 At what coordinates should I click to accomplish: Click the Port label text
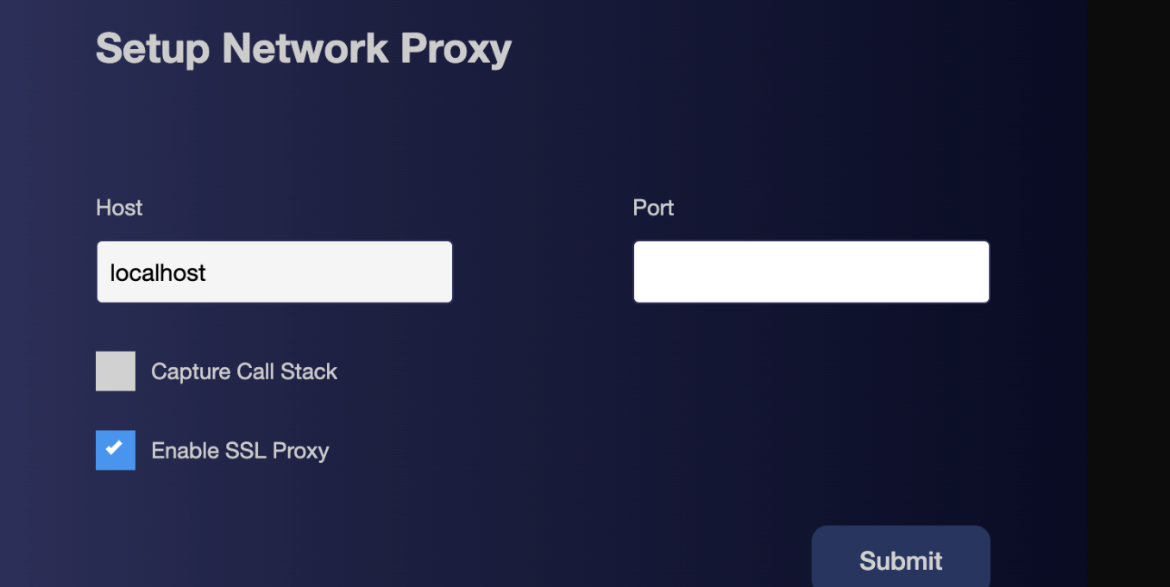click(x=652, y=208)
